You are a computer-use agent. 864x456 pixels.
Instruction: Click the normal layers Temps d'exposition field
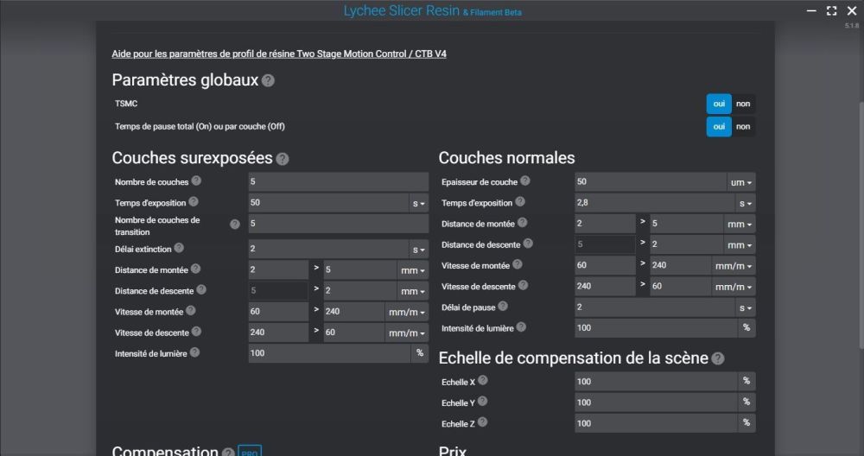pos(654,203)
